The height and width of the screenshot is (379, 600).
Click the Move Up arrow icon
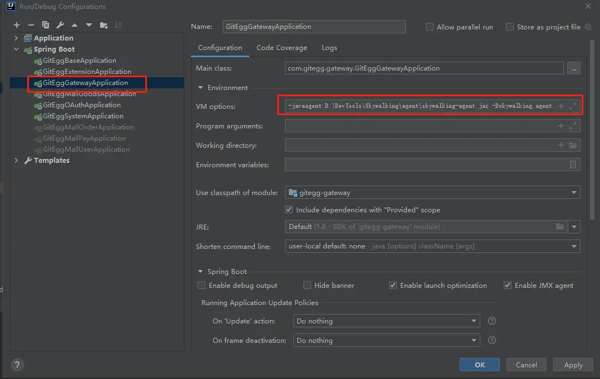click(x=75, y=25)
